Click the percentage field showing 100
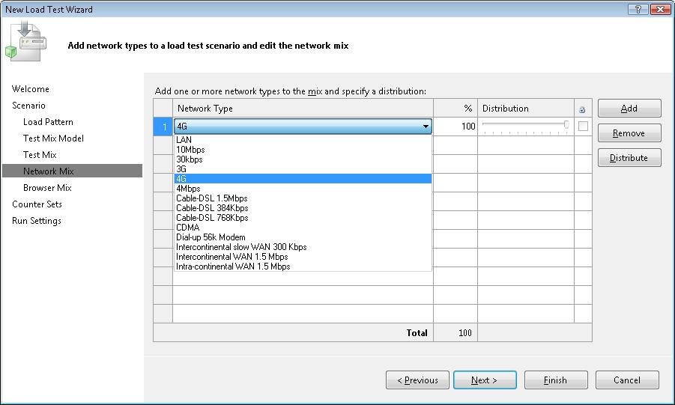The image size is (675, 405). click(x=455, y=127)
